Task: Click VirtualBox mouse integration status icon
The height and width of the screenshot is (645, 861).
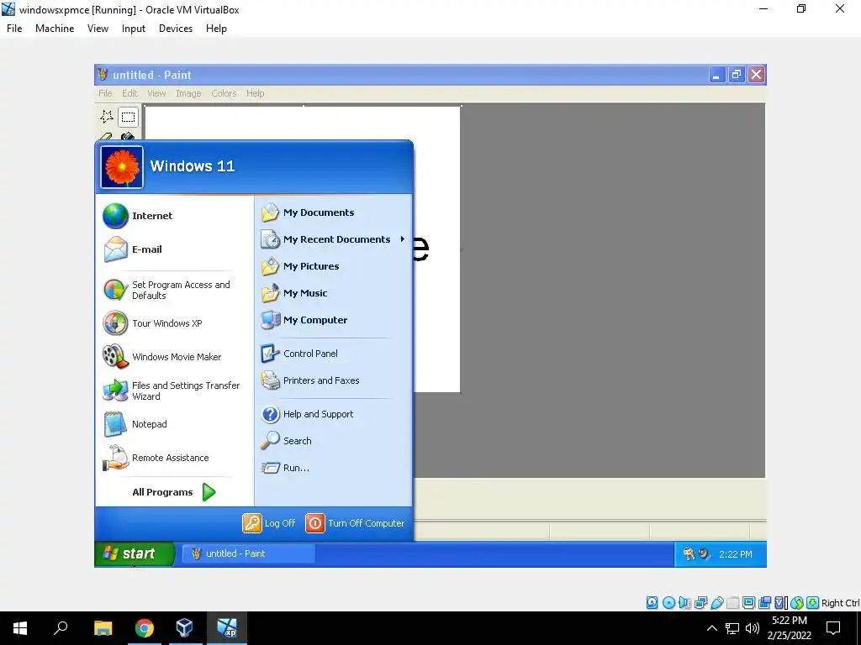Action: tap(797, 603)
